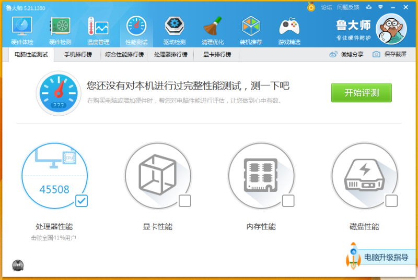Check the 内存性能 checkbox
The width and height of the screenshot is (418, 280).
(x=288, y=201)
